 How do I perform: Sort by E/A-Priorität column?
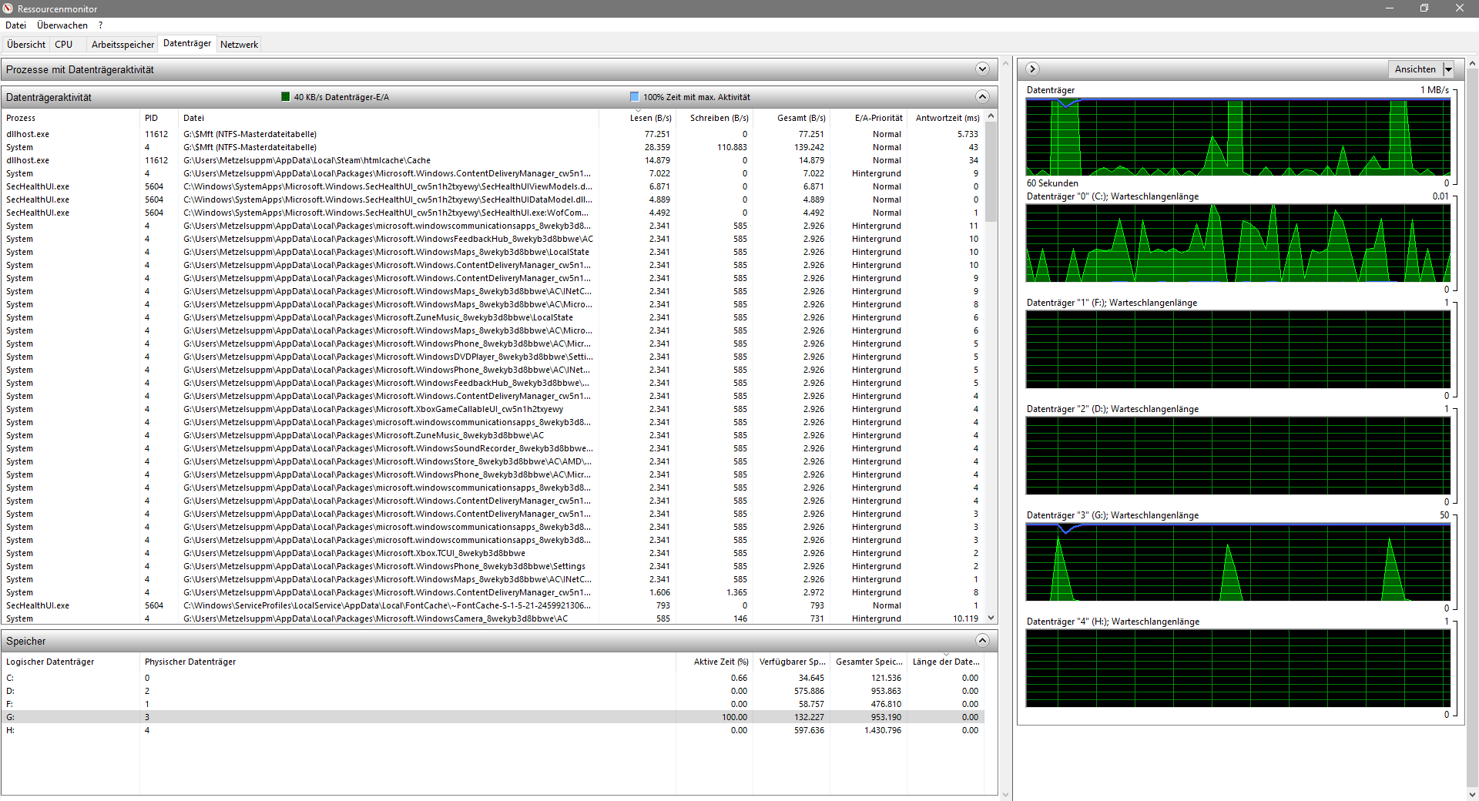click(869, 118)
